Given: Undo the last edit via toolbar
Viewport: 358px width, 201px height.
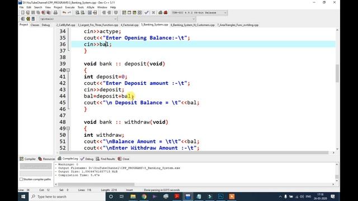Looking at the screenshot, I should click(64, 13).
